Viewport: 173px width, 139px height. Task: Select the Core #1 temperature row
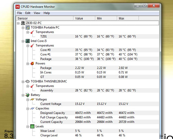(99, 54)
